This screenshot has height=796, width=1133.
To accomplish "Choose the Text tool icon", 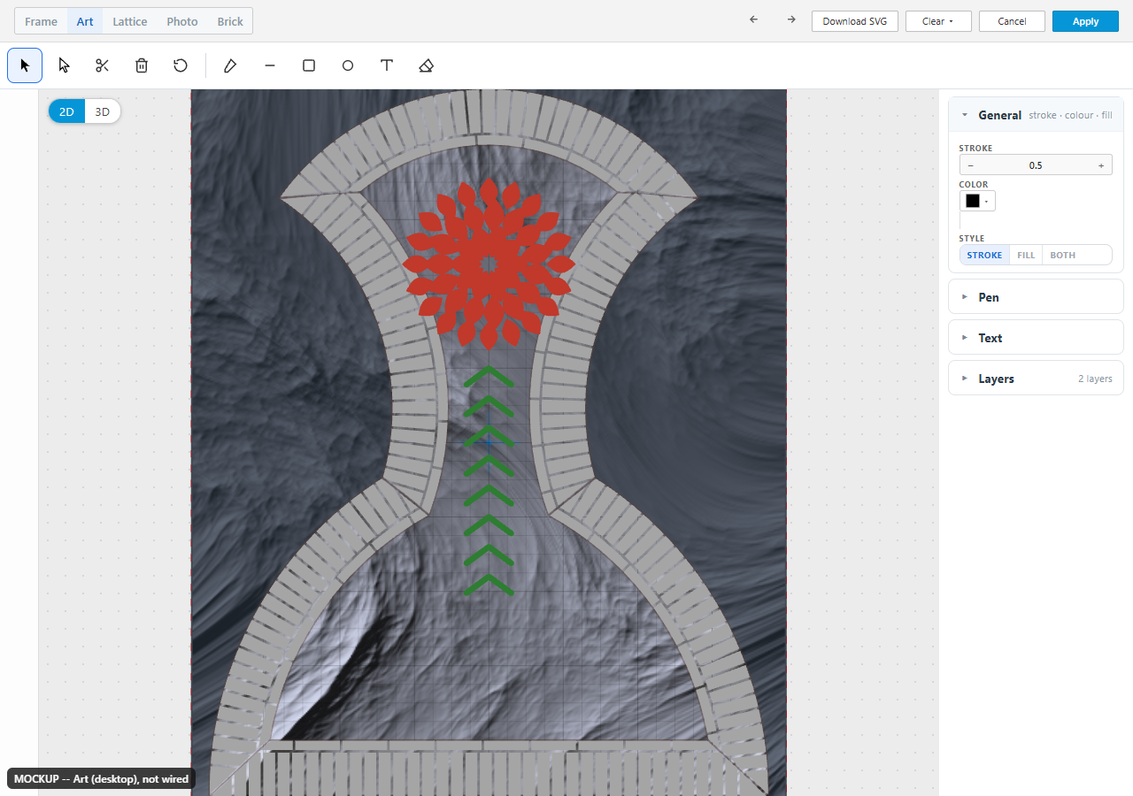I will pos(387,65).
